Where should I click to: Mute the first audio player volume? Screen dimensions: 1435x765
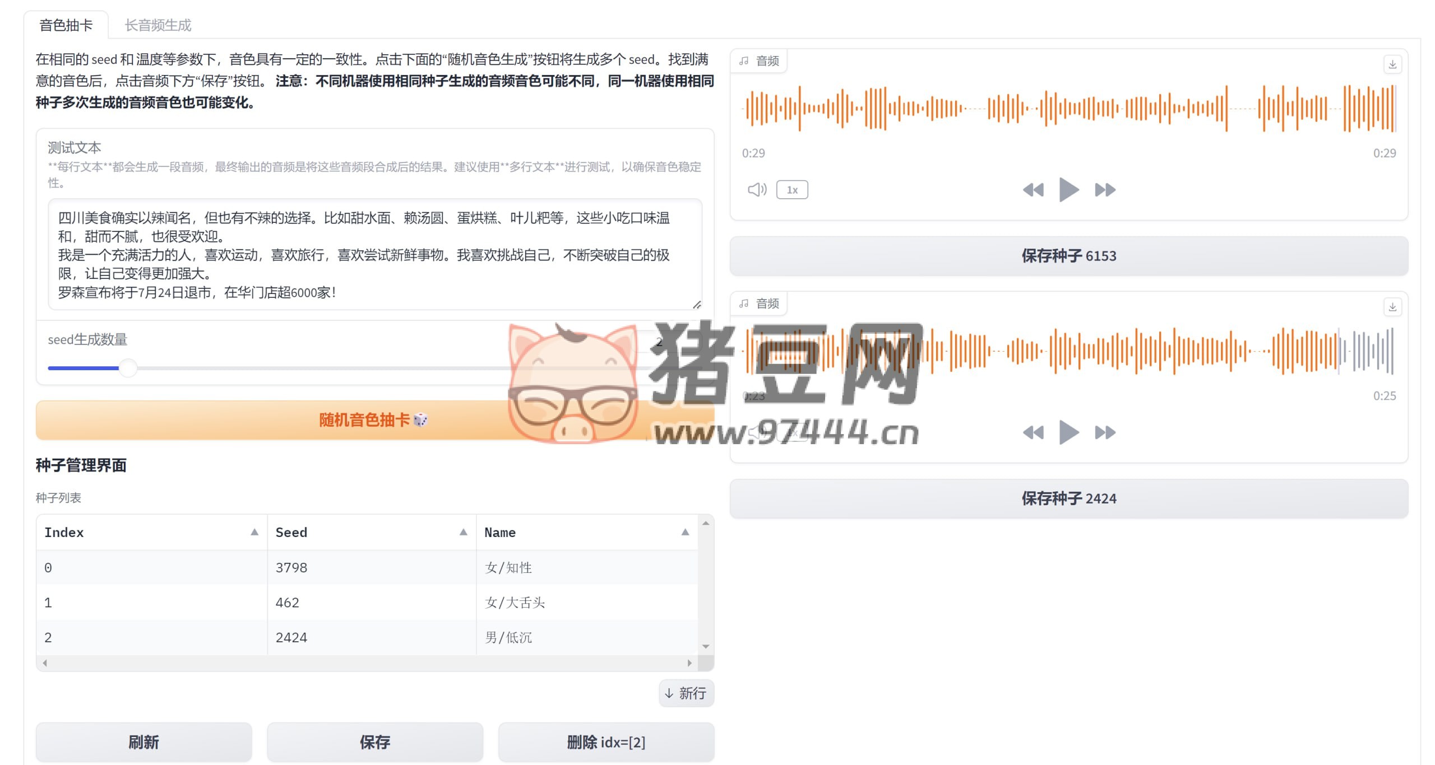pyautogui.click(x=757, y=190)
